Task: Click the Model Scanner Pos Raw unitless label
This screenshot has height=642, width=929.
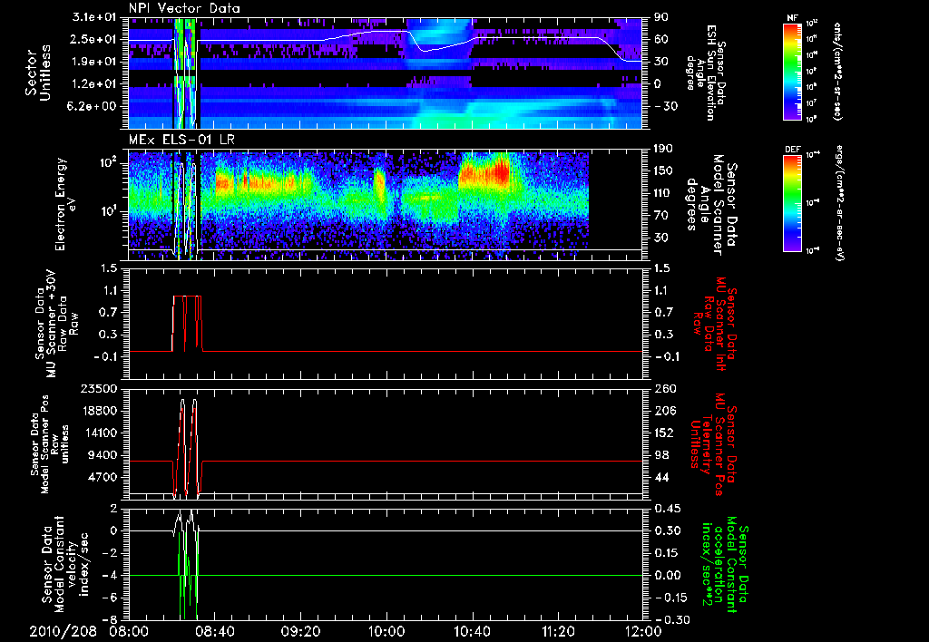Action: 49,444
